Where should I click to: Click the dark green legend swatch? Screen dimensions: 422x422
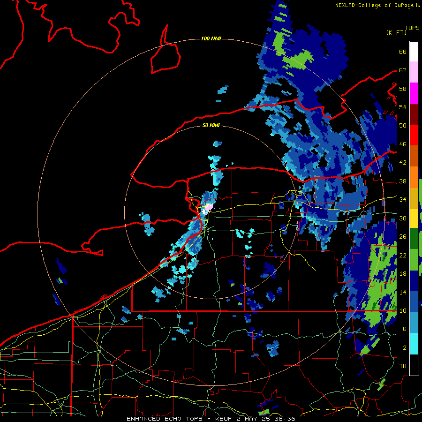click(x=414, y=239)
